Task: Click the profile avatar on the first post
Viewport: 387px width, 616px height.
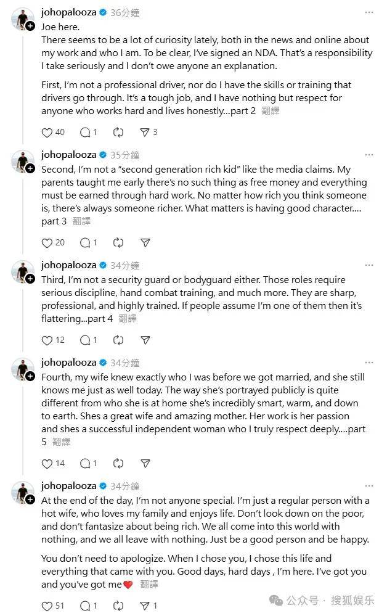Action: 23,18
